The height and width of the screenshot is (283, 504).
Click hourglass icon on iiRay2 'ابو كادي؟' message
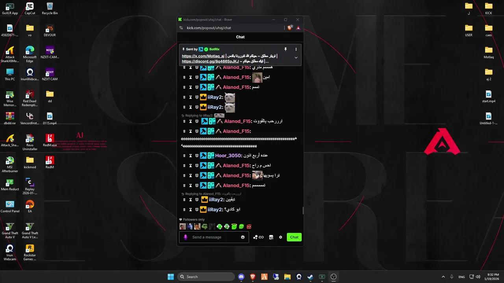coord(191,209)
